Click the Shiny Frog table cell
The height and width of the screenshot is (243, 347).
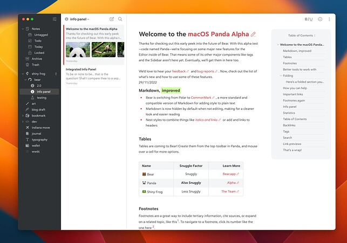156,191
